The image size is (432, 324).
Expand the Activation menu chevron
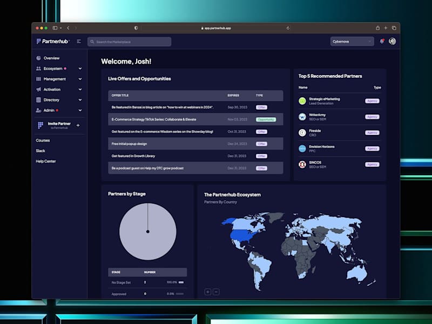click(80, 90)
